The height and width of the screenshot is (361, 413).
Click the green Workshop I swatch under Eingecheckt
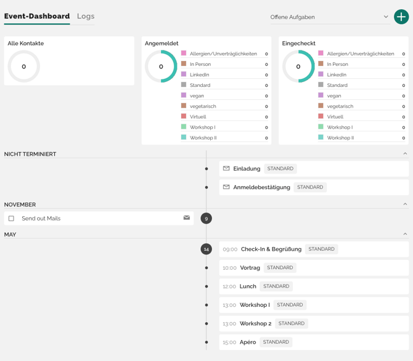[321, 127]
